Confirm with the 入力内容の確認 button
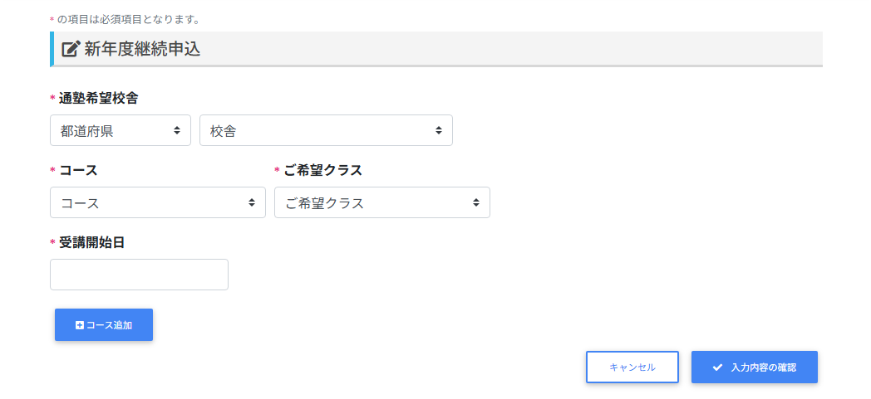The width and height of the screenshot is (871, 399). (755, 367)
